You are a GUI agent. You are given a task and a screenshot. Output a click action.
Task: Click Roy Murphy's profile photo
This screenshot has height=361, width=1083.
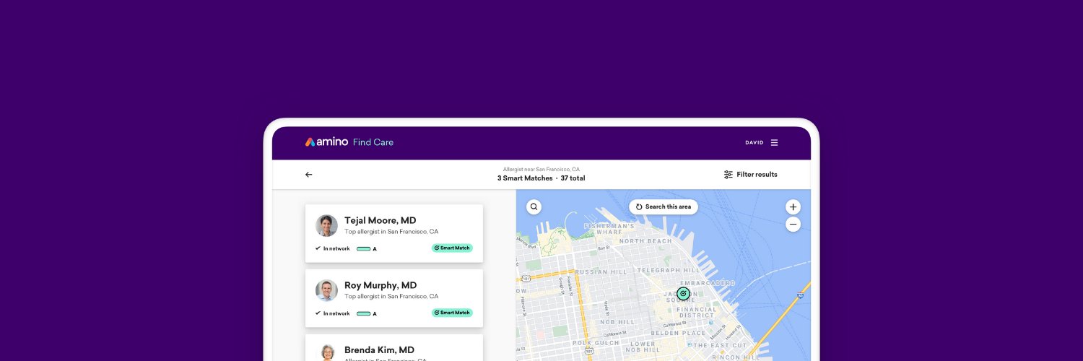click(x=326, y=290)
